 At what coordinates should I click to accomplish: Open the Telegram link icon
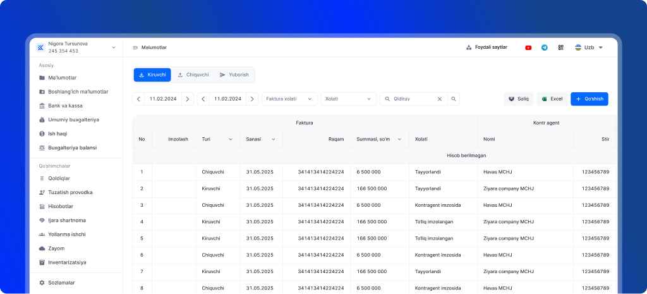tap(544, 47)
